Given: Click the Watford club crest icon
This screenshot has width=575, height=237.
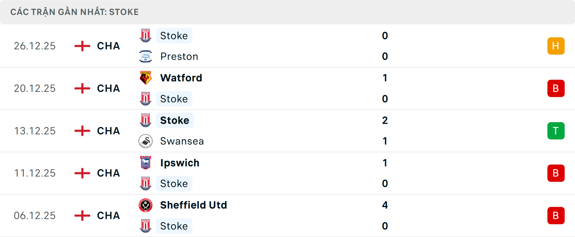Looking at the screenshot, I should 146,78.
